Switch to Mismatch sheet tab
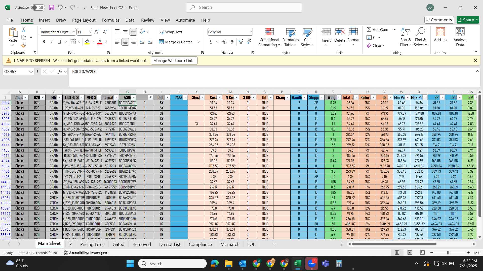483x271 pixels. (230, 244)
